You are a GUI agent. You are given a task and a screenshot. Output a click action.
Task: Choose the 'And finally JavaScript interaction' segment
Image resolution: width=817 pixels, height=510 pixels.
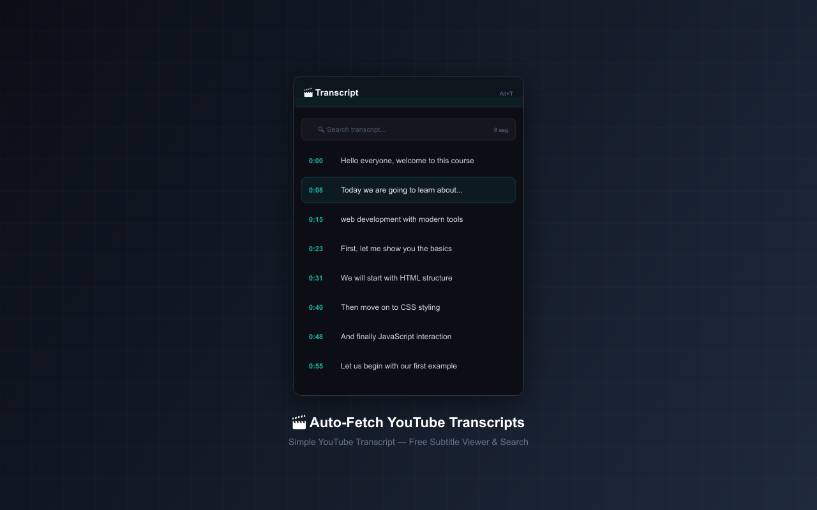point(396,337)
